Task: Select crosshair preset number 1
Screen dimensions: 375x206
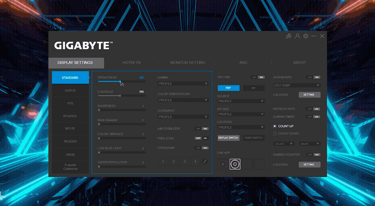Action: tap(162, 161)
